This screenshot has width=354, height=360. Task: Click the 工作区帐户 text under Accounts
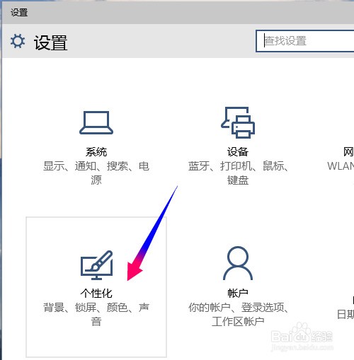(x=238, y=322)
